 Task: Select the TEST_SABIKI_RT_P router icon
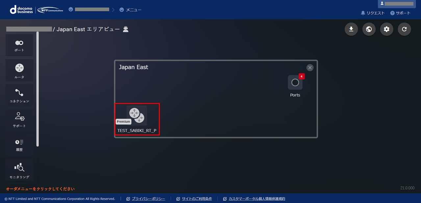[x=137, y=116]
